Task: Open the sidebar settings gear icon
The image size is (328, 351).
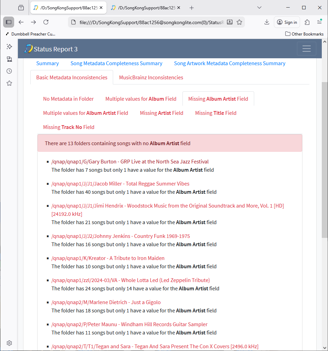Action: (9, 343)
